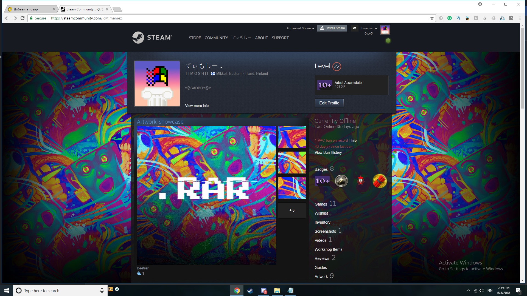Reload the page
This screenshot has height=296, width=527.
23,18
